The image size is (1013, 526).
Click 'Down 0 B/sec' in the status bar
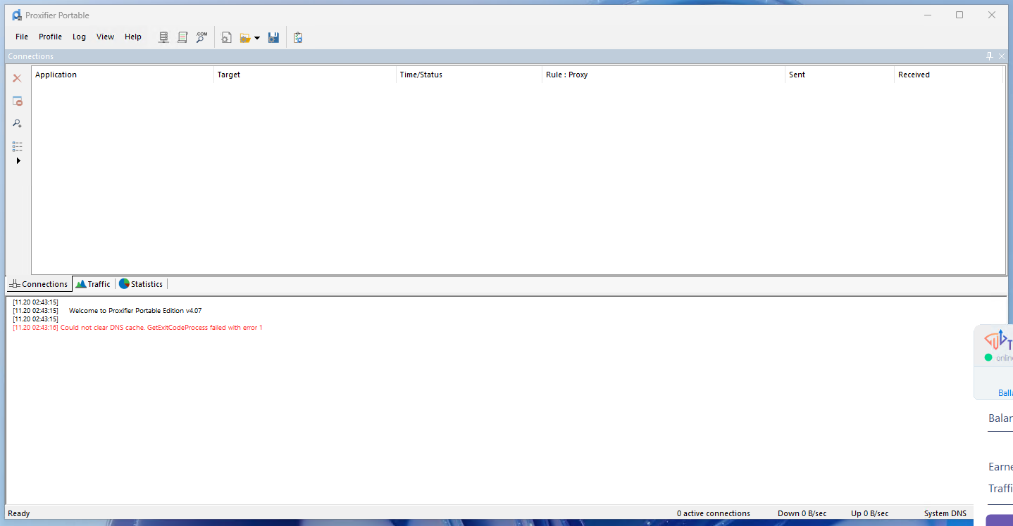802,513
